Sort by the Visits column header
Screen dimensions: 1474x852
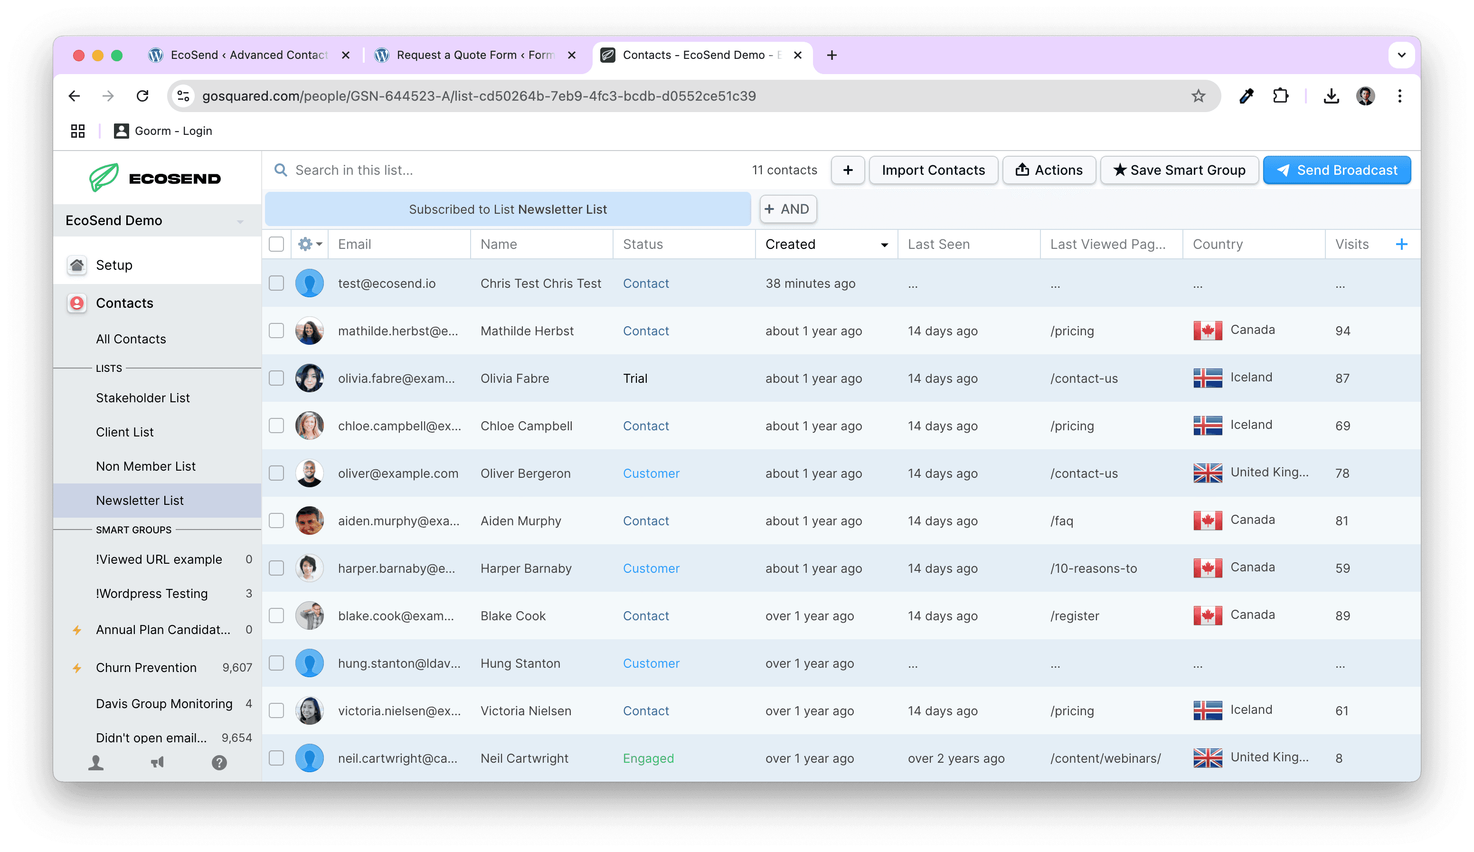click(x=1352, y=244)
